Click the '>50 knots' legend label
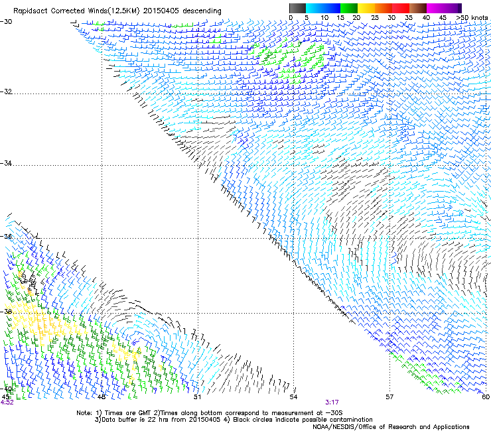Screen dimensions: 491x431 (472, 18)
